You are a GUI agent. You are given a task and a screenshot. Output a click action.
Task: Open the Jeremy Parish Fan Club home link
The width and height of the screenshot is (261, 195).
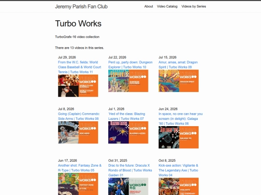81,6
